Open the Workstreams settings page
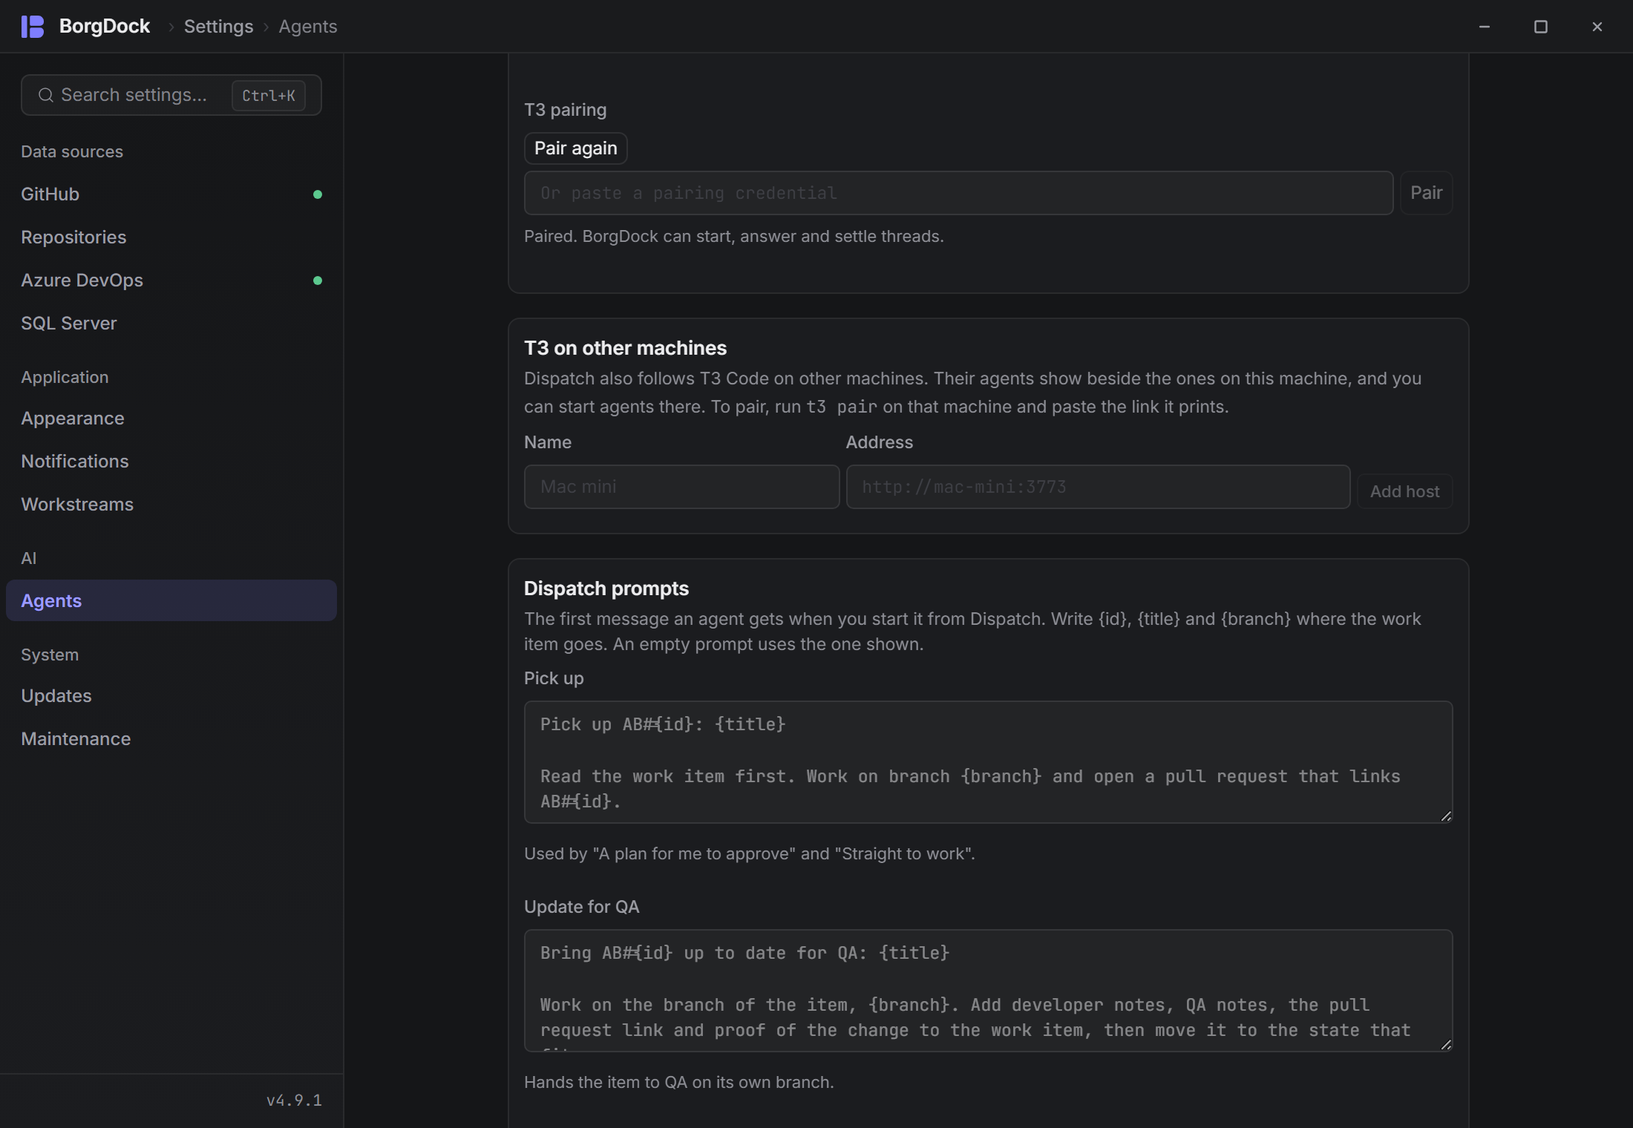The height and width of the screenshot is (1128, 1633). [171, 504]
